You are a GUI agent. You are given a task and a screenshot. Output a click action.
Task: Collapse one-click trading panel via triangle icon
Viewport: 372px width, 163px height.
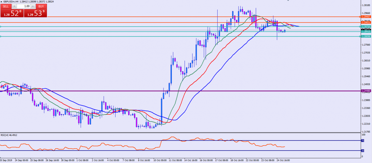[1, 1]
